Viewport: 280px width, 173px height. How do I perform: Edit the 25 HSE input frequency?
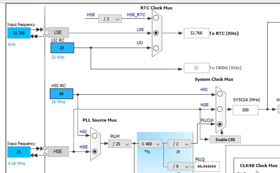pyautogui.click(x=19, y=152)
